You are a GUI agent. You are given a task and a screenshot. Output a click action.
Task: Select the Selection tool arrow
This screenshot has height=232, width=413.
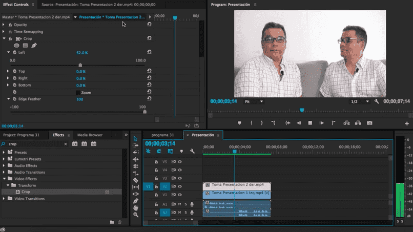135,138
